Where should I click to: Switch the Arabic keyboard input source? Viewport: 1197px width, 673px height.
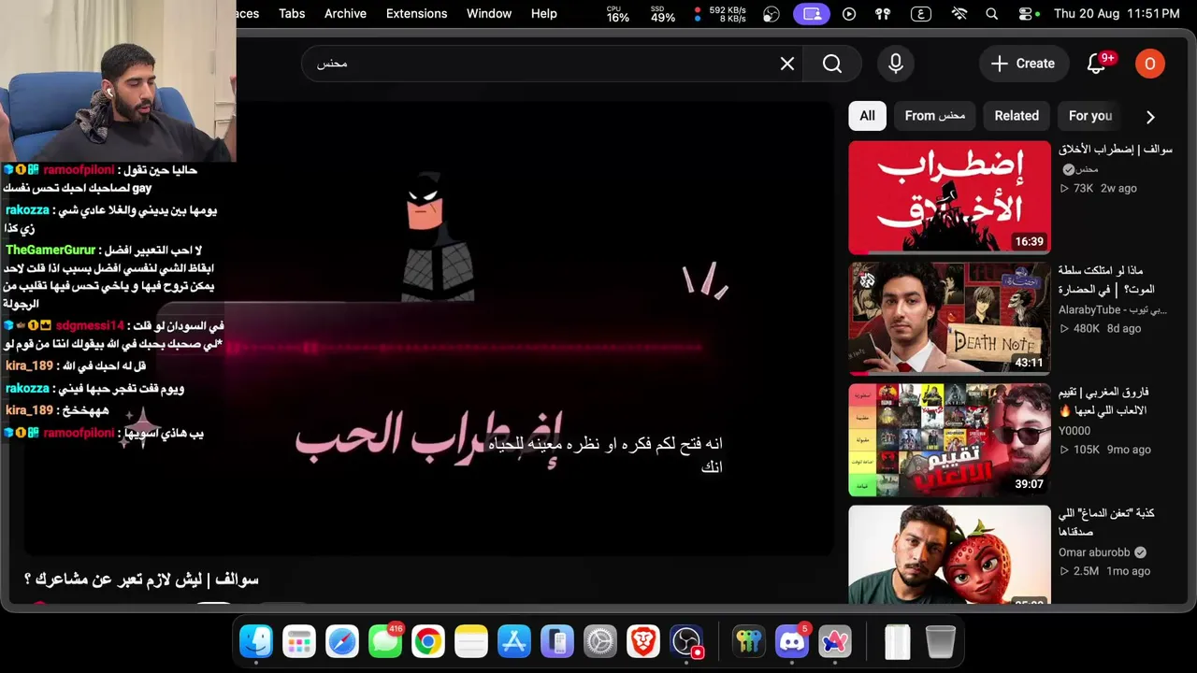921,14
